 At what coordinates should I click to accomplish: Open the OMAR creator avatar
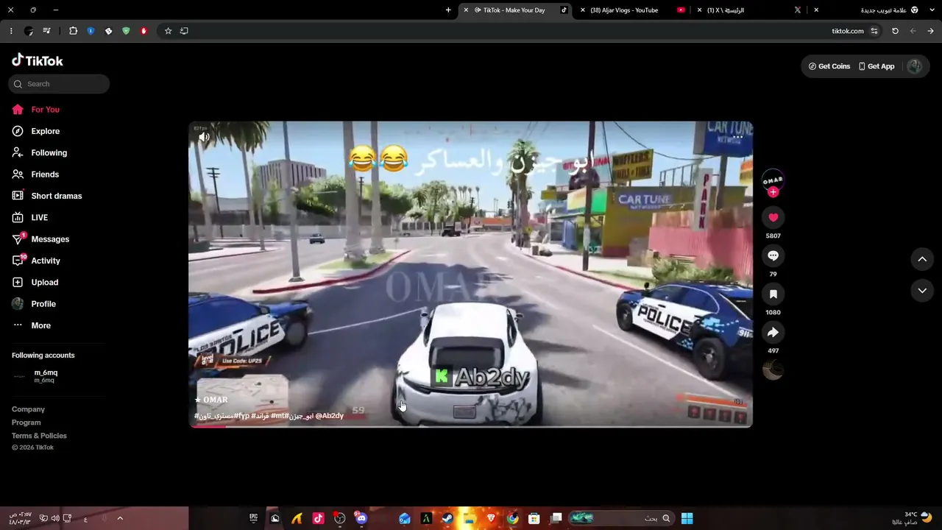pos(773,180)
